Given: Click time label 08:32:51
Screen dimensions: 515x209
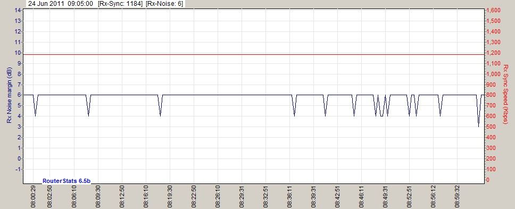Looking at the screenshot, I should [265, 197].
